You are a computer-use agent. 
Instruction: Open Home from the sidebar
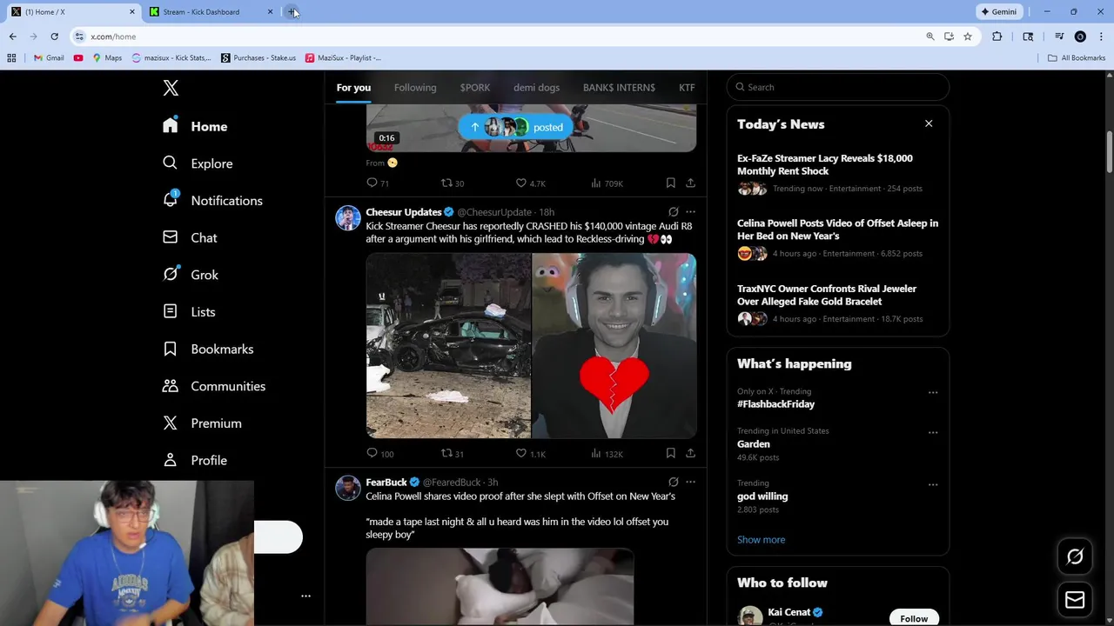195,126
